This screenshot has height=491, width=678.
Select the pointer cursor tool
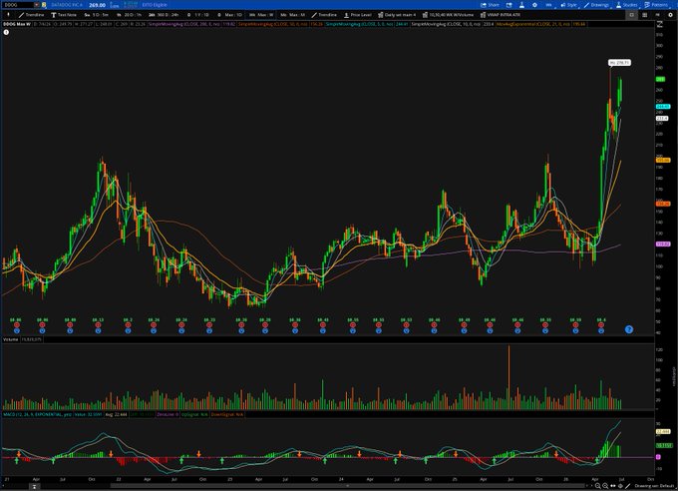click(8, 15)
